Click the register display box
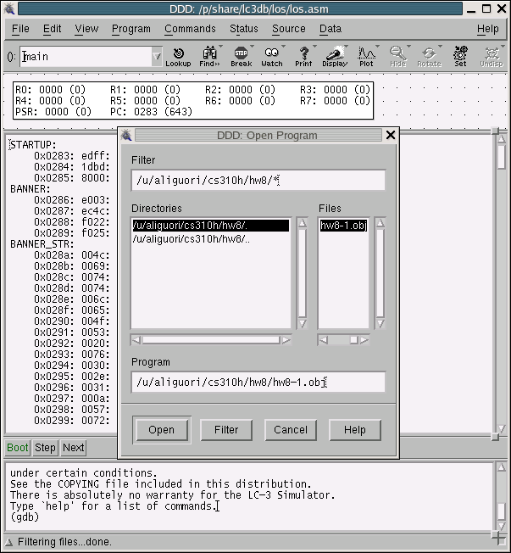Screen dimensions: 511x553 tap(193, 101)
